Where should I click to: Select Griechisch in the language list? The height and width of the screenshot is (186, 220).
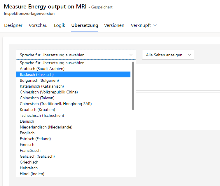point(29,162)
